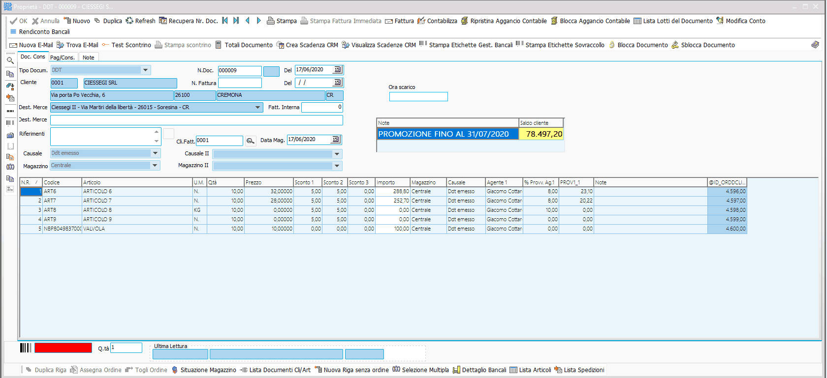Click Annulla to cancel changes
Image resolution: width=827 pixels, height=378 pixels.
[x=46, y=21]
